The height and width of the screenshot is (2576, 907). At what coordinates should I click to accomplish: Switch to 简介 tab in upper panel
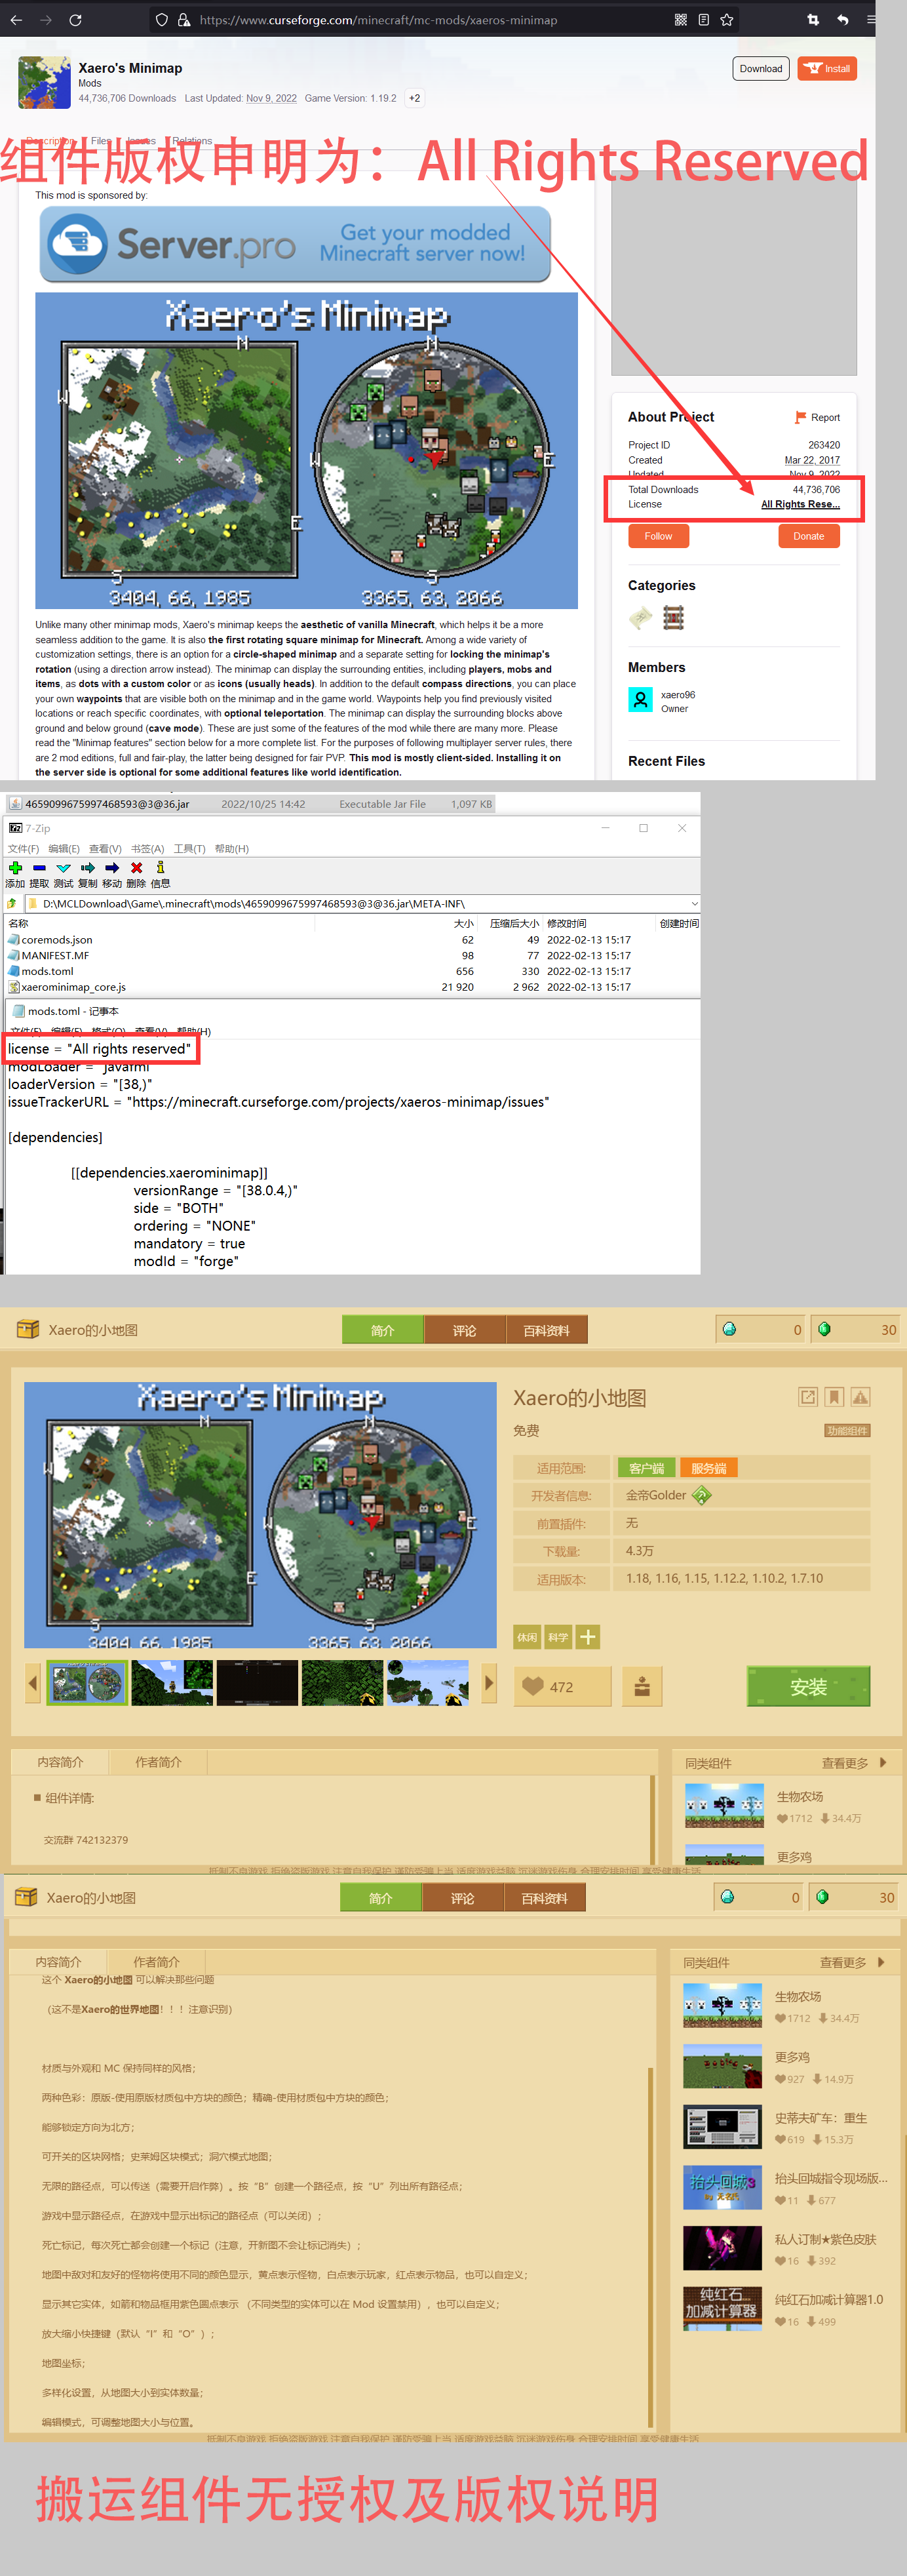(382, 1330)
